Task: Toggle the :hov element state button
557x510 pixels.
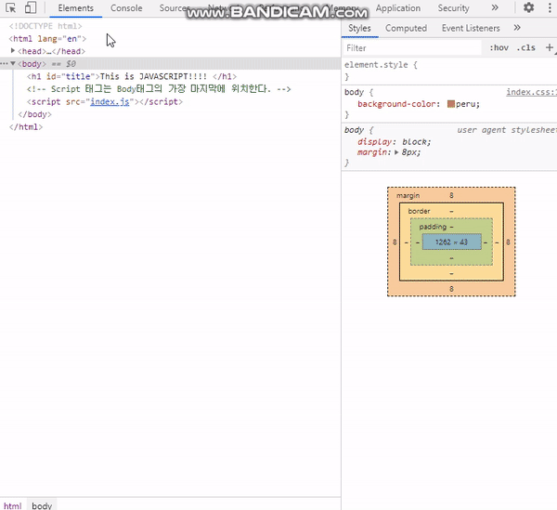Action: click(499, 47)
